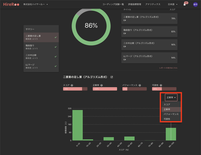
Task: Click help icon next to スコア
Action: (x=72, y=85)
